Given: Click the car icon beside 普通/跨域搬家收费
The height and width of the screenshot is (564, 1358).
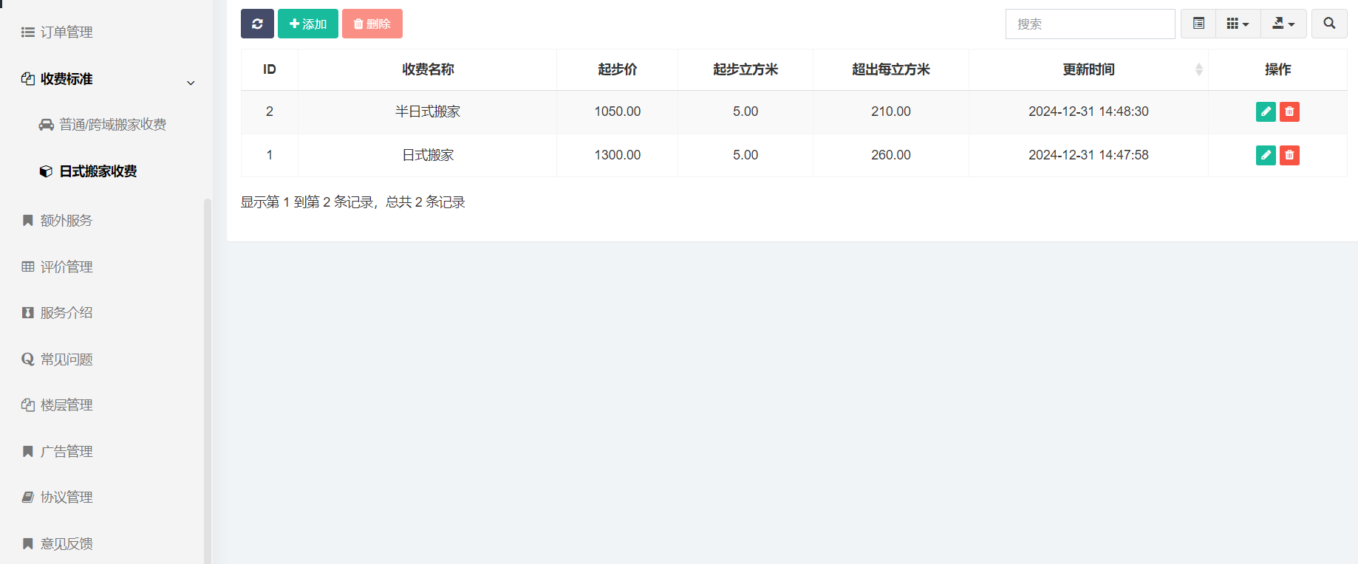Looking at the screenshot, I should click(47, 125).
